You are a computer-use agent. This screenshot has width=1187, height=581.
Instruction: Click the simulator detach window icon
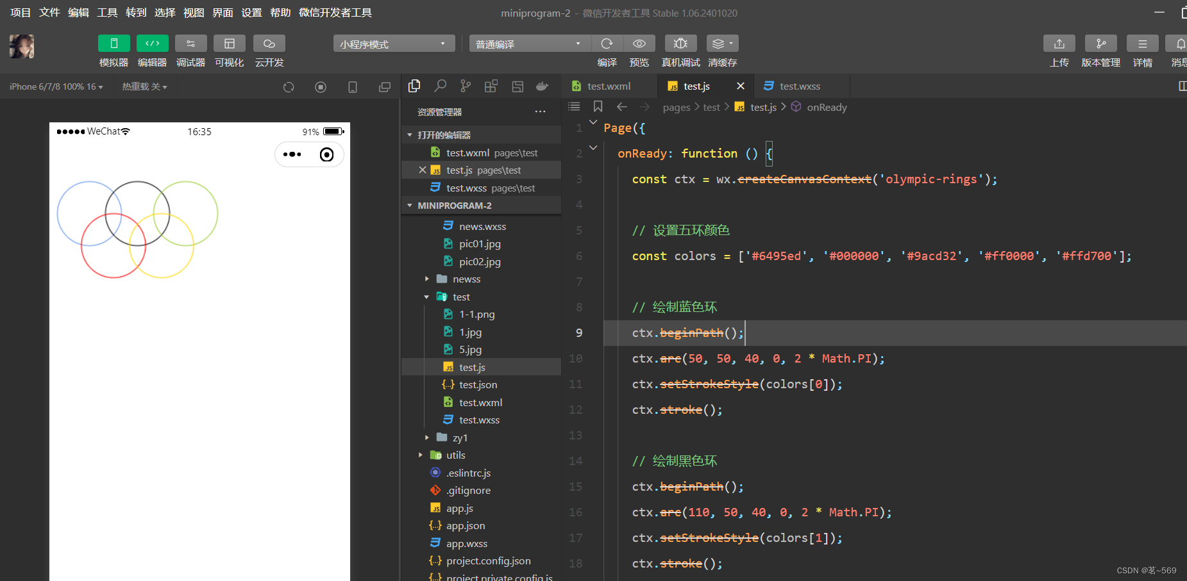coord(385,87)
